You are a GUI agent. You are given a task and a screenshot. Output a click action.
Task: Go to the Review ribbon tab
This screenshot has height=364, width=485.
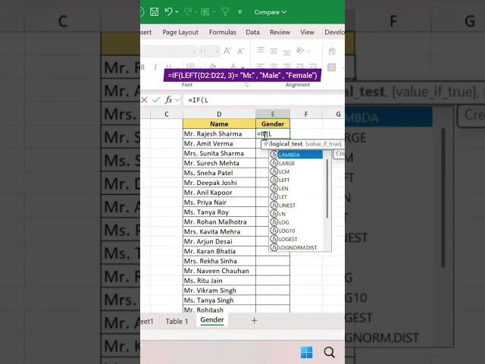[280, 32]
